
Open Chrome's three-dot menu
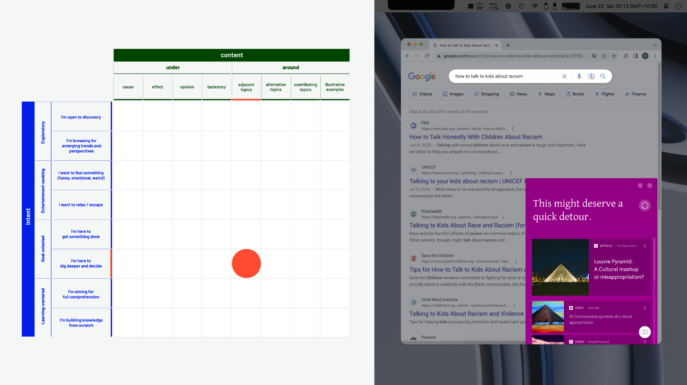point(655,56)
